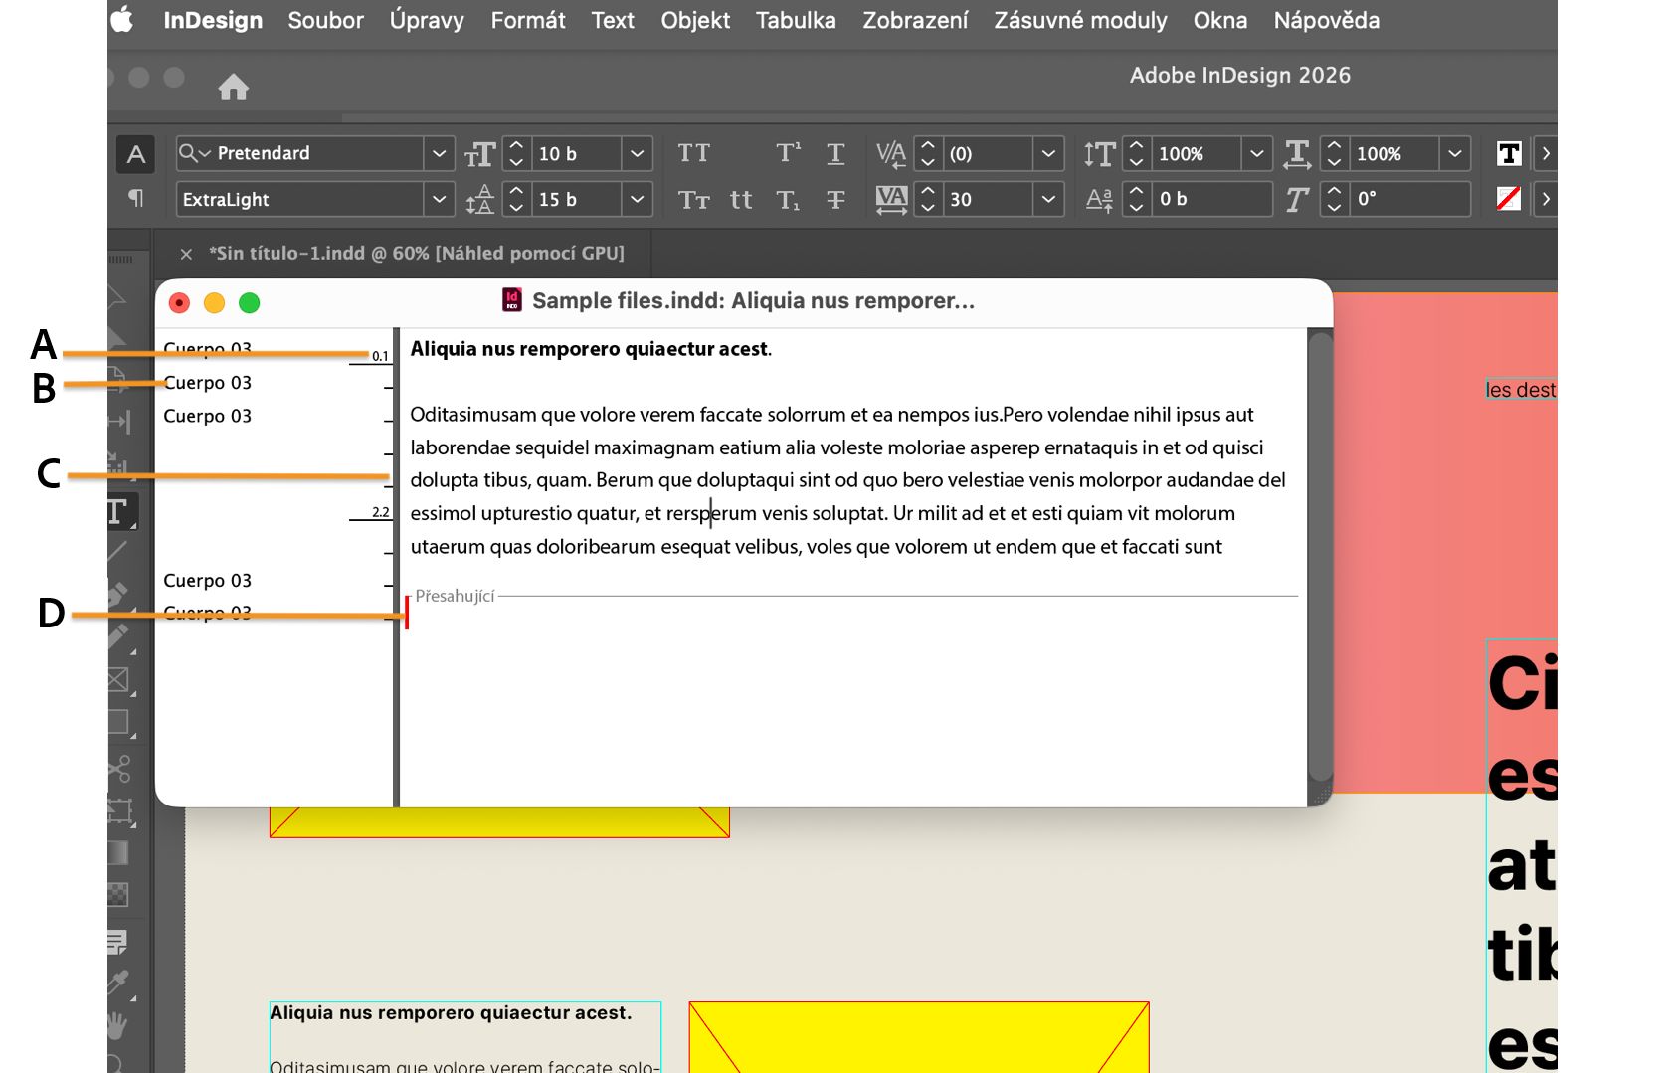The height and width of the screenshot is (1073, 1661).
Task: Open the Nápověda menu
Action: point(1327,20)
